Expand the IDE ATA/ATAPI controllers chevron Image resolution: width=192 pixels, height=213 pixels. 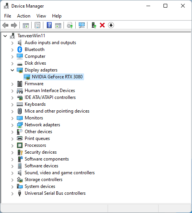pos(12,98)
